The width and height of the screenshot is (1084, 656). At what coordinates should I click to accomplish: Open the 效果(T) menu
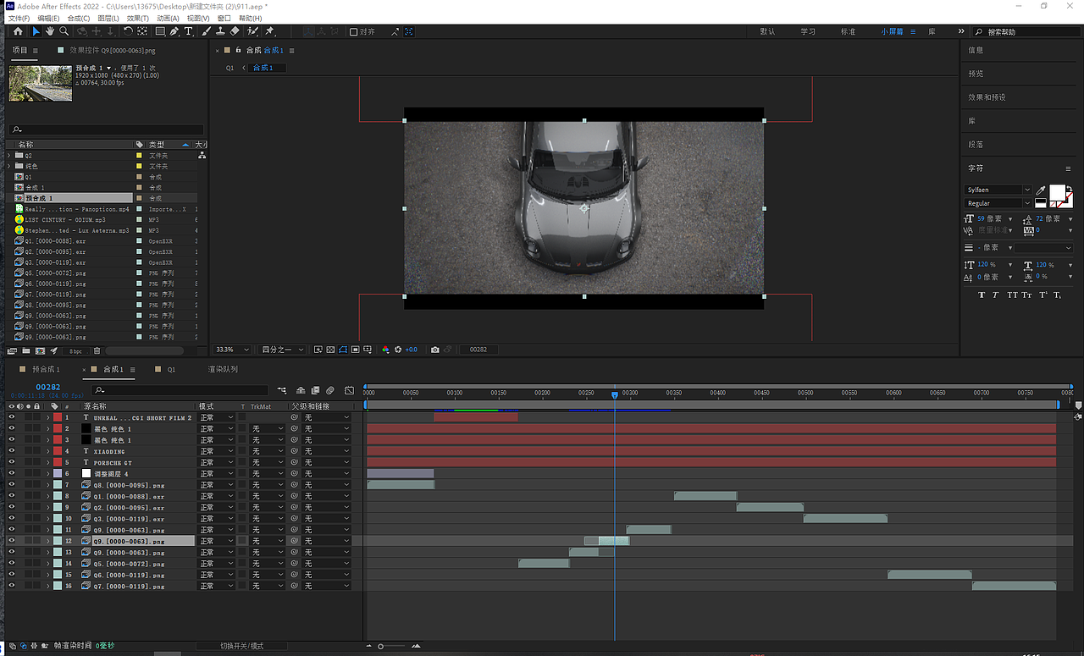138,18
